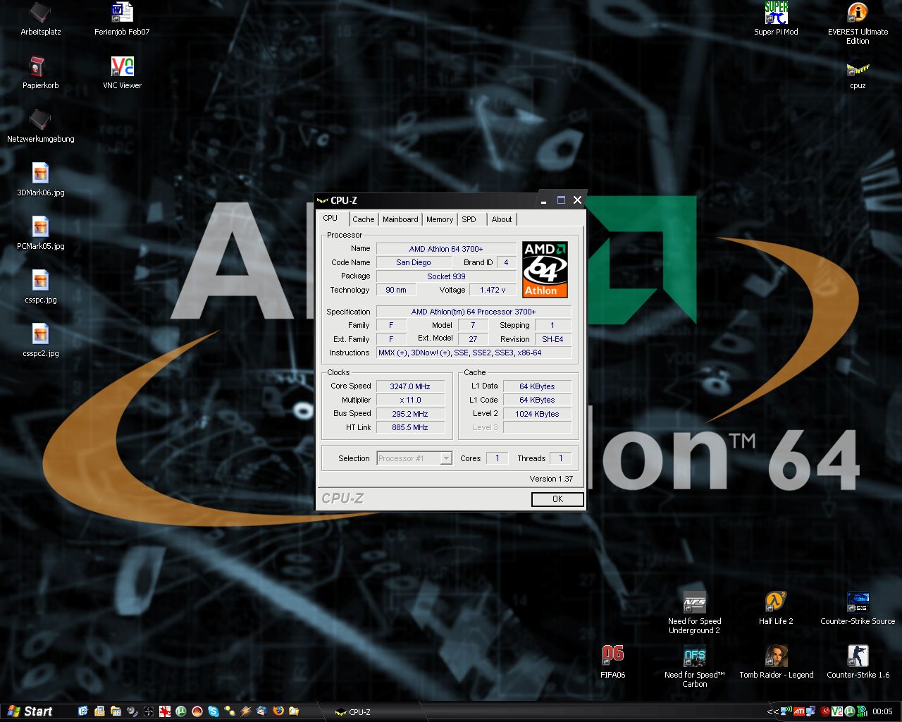Image resolution: width=902 pixels, height=722 pixels.
Task: Launch the VNC Viewer desktop shortcut
Action: (122, 73)
